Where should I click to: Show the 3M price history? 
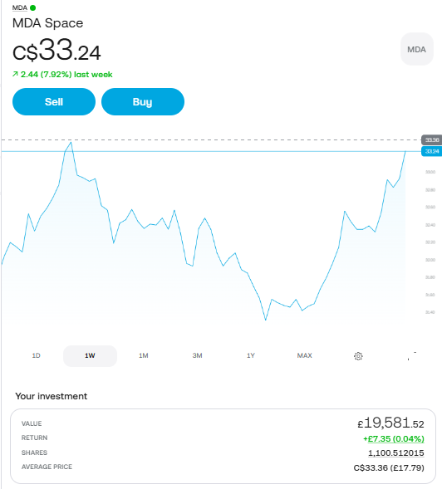coord(197,355)
